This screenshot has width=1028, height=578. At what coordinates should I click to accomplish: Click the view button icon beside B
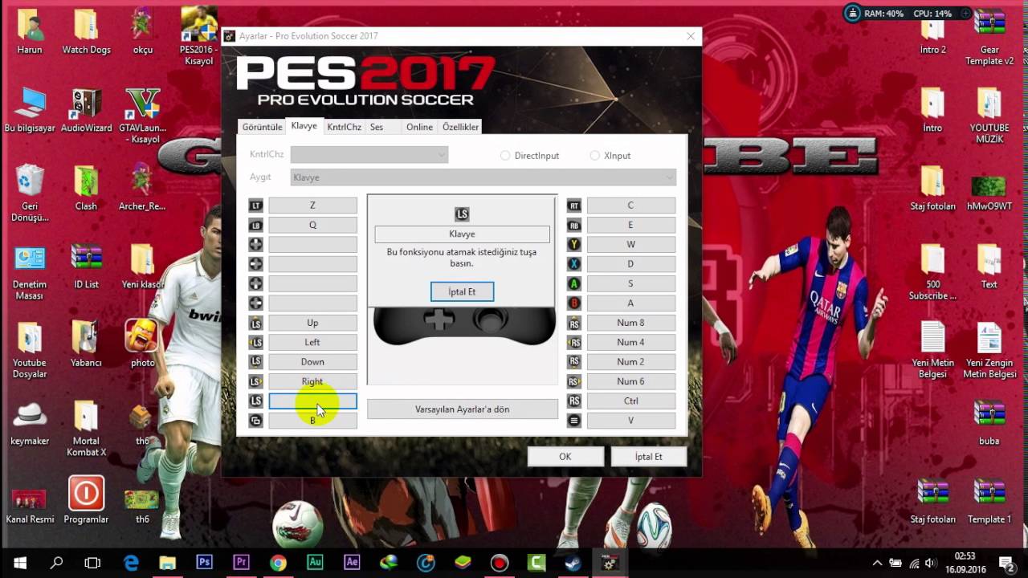point(255,421)
